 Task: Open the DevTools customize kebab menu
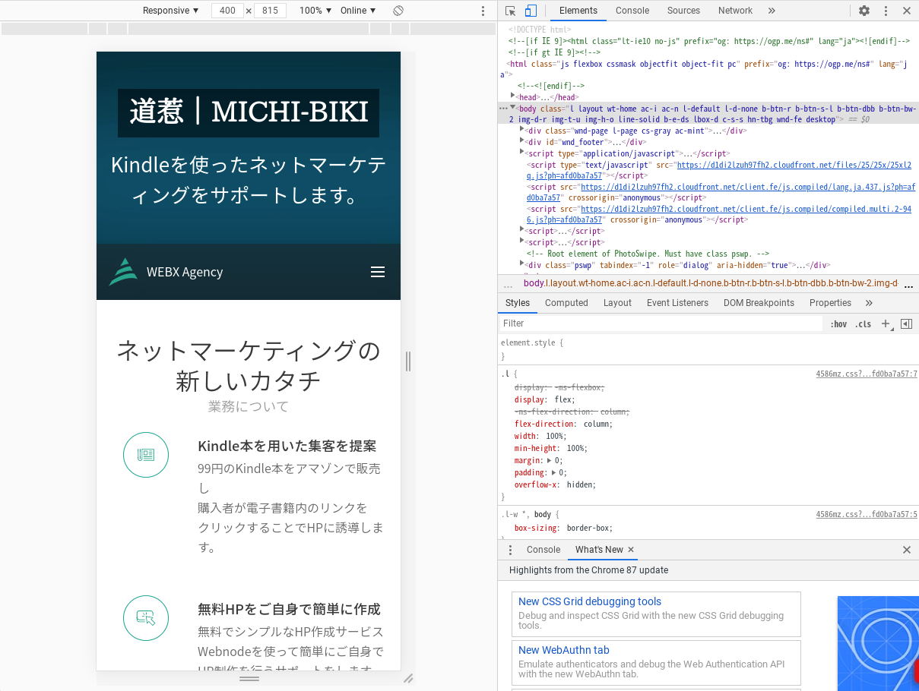point(886,11)
